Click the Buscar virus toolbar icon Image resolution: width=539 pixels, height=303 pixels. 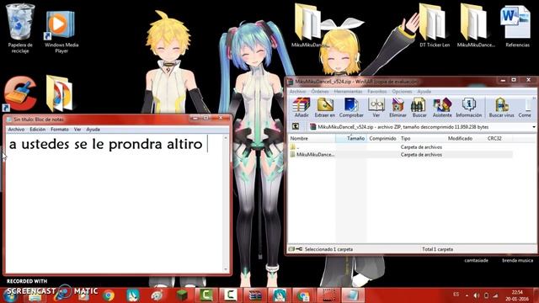[x=502, y=108]
